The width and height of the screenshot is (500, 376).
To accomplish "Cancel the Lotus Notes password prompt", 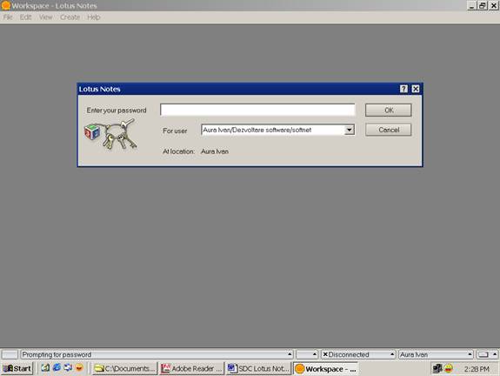I will click(389, 130).
